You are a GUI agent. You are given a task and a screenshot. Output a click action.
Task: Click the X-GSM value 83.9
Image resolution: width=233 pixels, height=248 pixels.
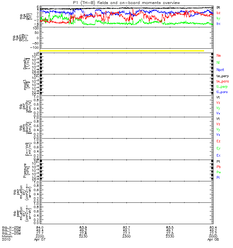pos(83,228)
